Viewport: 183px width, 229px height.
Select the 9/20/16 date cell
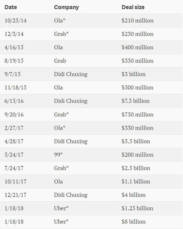14,115
